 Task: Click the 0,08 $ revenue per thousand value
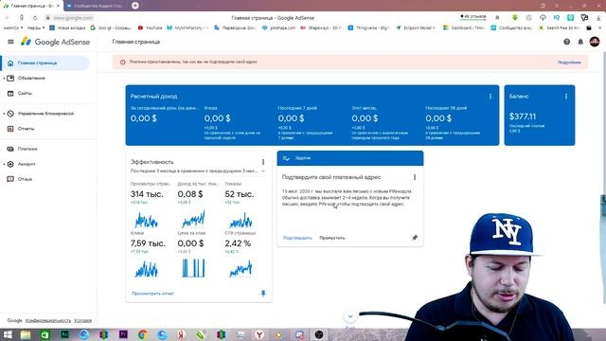[x=190, y=194]
